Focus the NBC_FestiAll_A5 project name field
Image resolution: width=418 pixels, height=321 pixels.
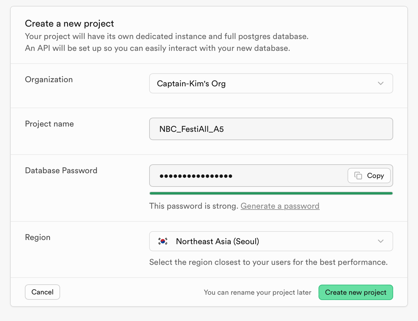[271, 129]
